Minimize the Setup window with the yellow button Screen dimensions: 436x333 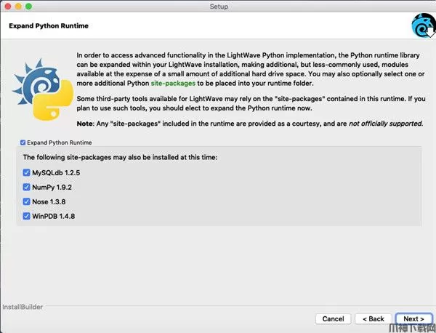18,6
